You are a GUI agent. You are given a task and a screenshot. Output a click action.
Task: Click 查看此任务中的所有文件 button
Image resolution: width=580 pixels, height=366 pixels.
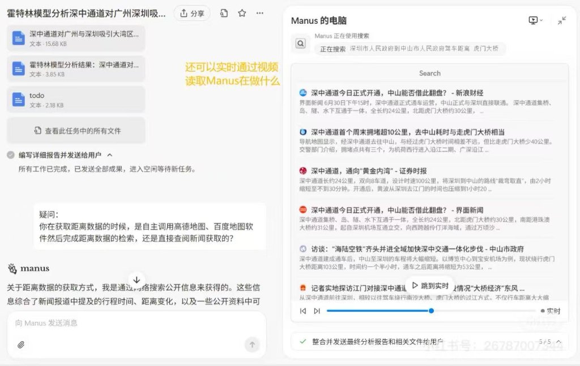tap(76, 131)
